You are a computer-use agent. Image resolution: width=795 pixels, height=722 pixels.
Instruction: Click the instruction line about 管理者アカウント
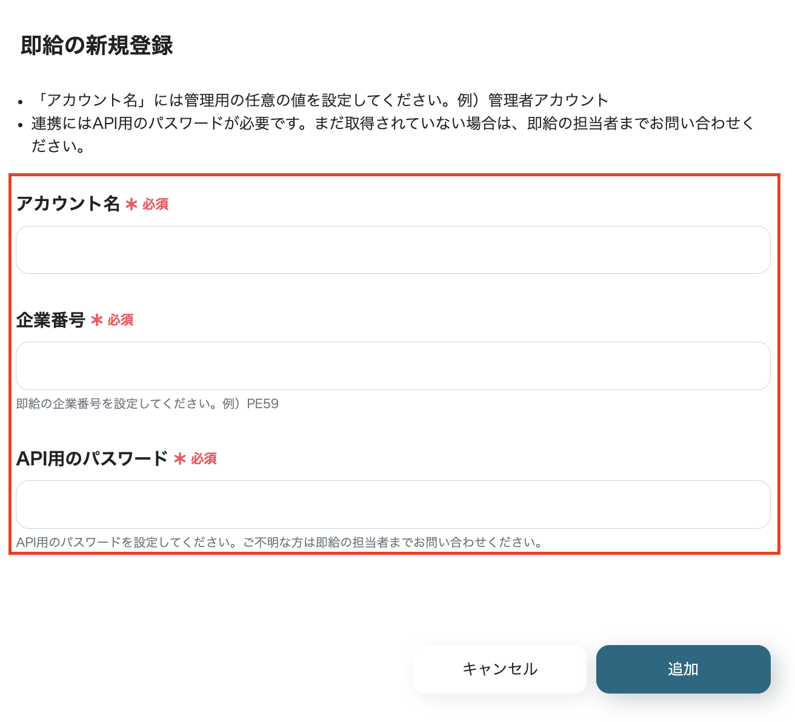(321, 100)
